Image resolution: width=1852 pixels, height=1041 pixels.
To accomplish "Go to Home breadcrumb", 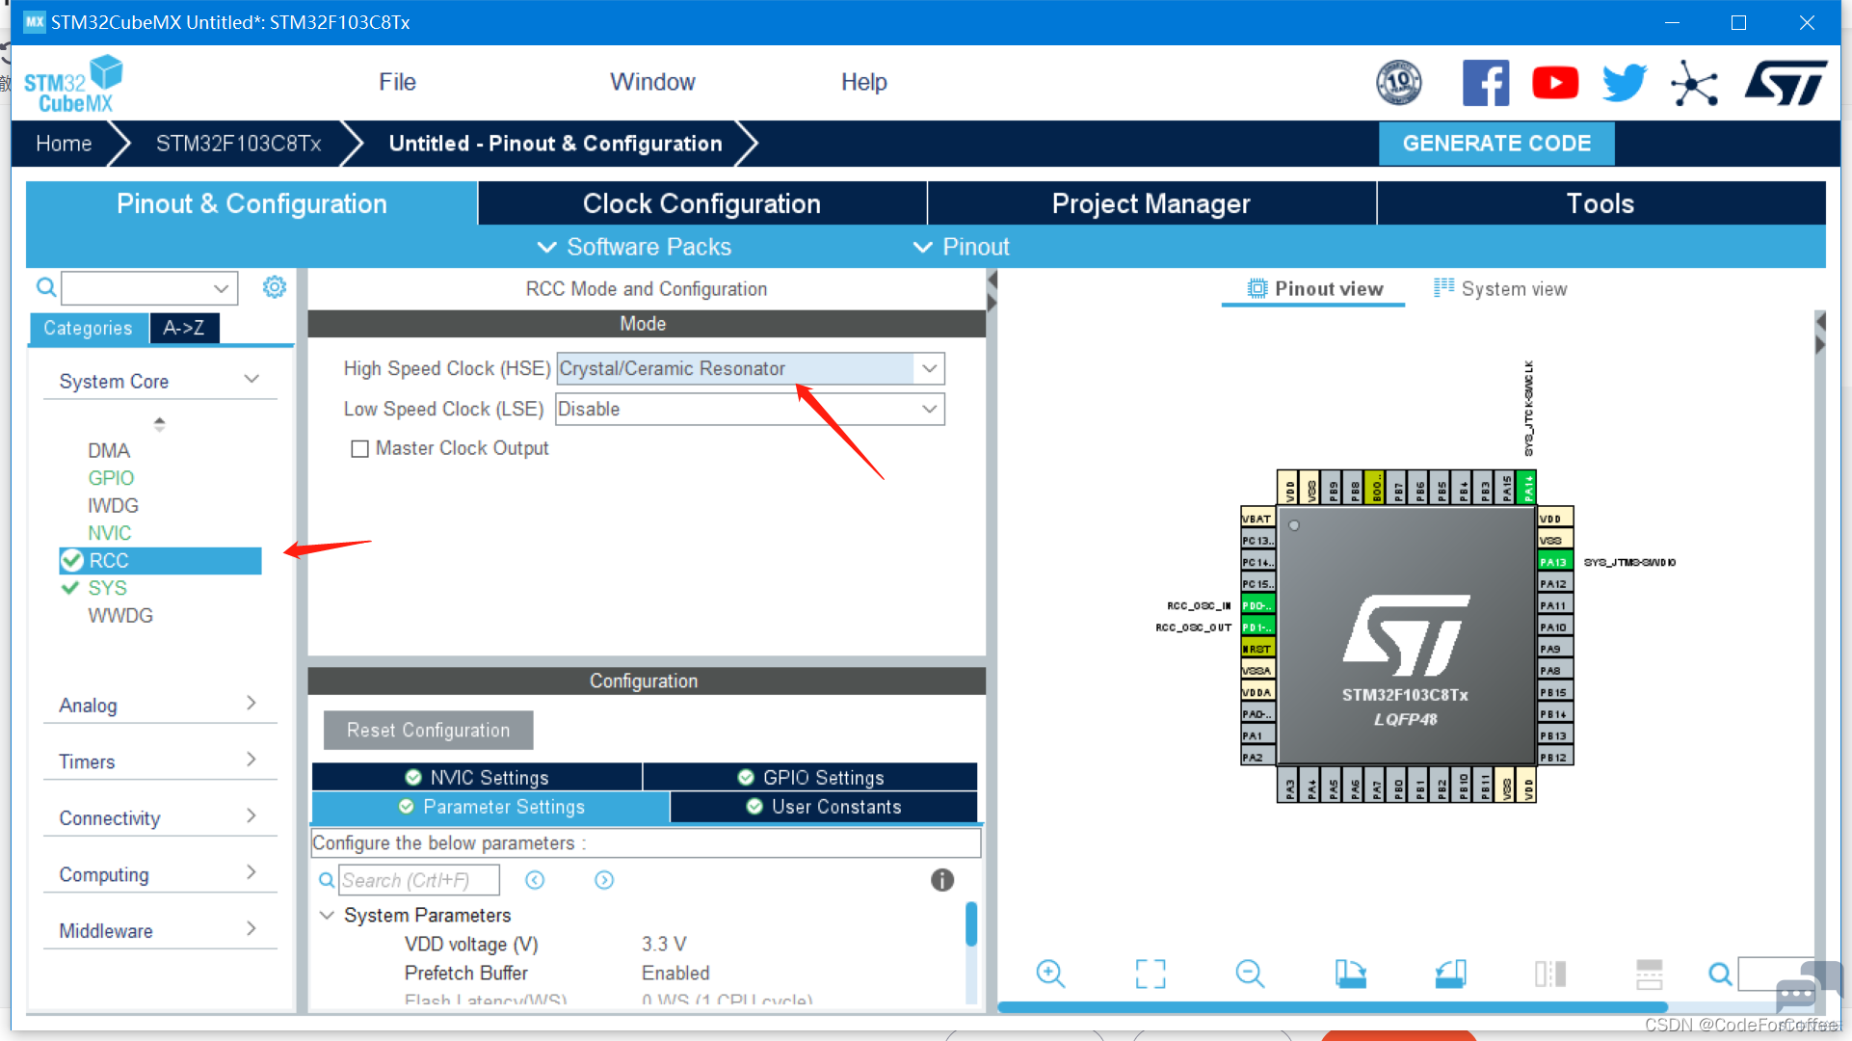I will (x=64, y=144).
